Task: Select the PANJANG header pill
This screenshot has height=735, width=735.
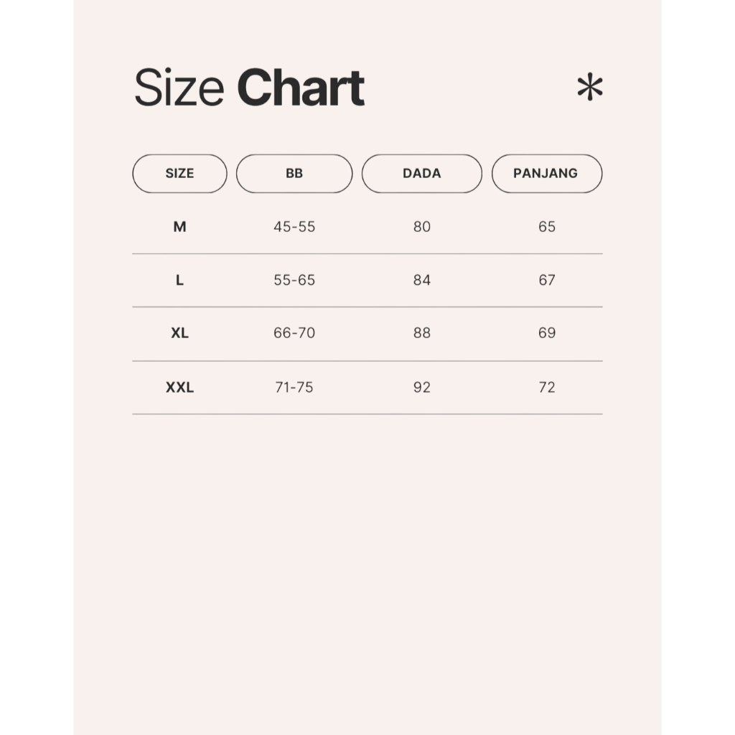Action: [546, 174]
